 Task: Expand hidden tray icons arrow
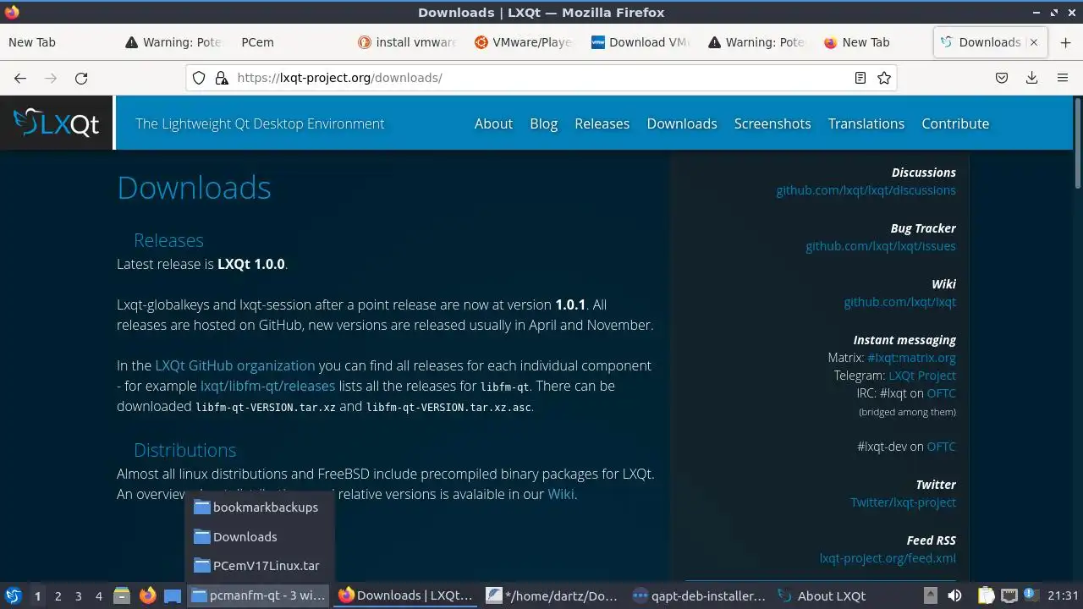pyautogui.click(x=930, y=595)
